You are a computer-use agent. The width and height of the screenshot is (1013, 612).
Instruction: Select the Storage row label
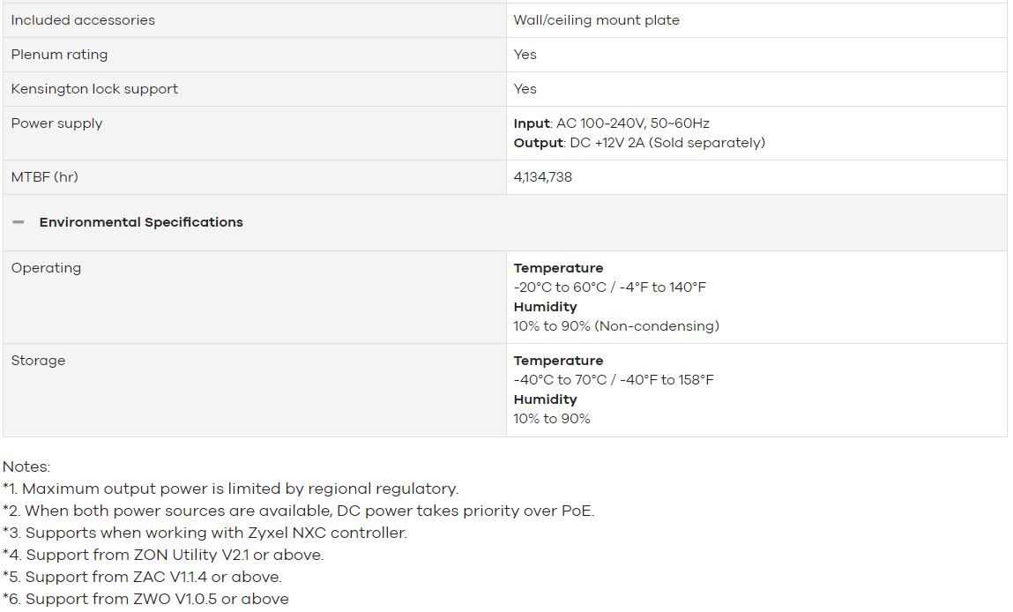pyautogui.click(x=38, y=361)
